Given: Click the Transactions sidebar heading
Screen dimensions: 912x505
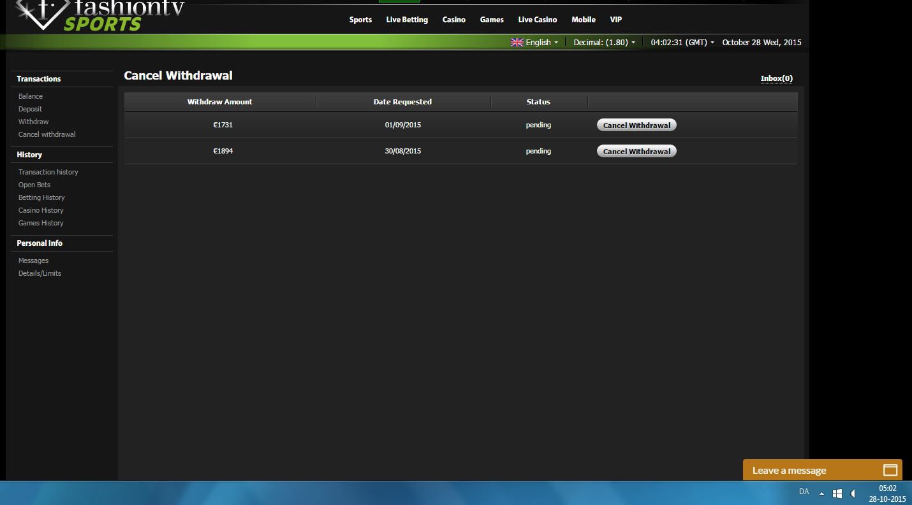Looking at the screenshot, I should coord(39,79).
